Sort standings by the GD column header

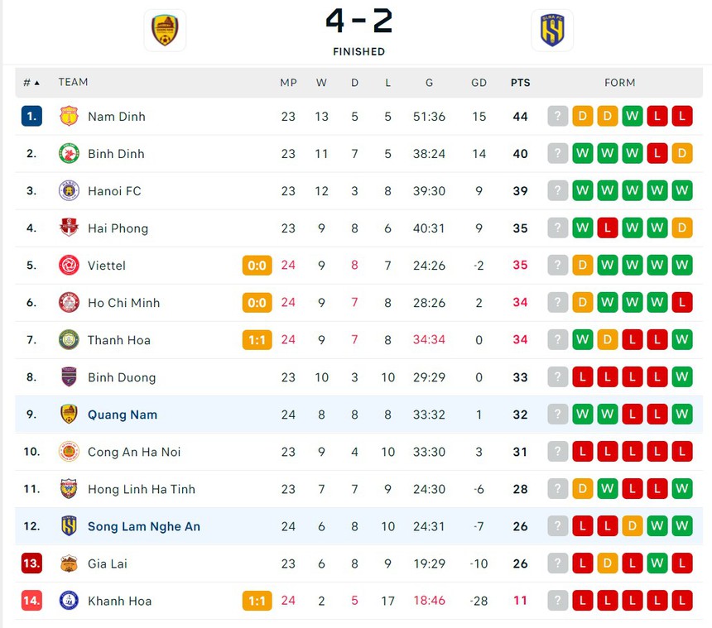[479, 82]
